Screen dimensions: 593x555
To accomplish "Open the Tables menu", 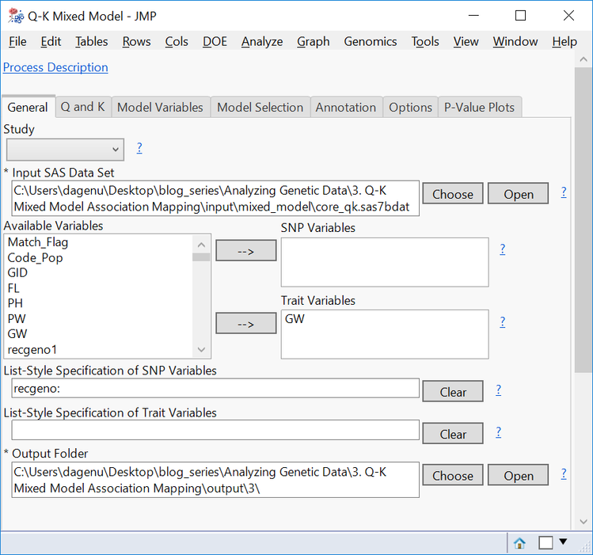I will [x=92, y=41].
